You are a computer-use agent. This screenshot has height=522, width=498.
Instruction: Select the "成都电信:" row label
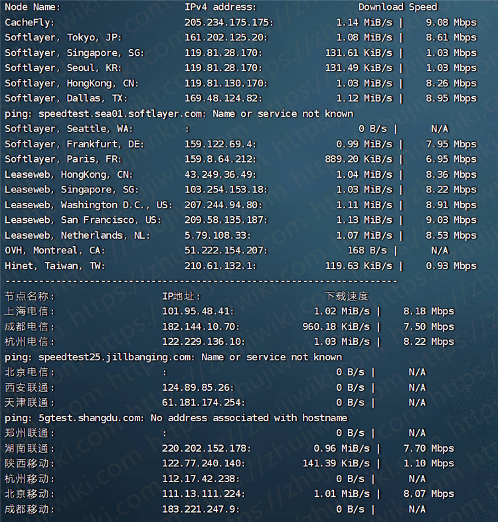[x=30, y=327]
